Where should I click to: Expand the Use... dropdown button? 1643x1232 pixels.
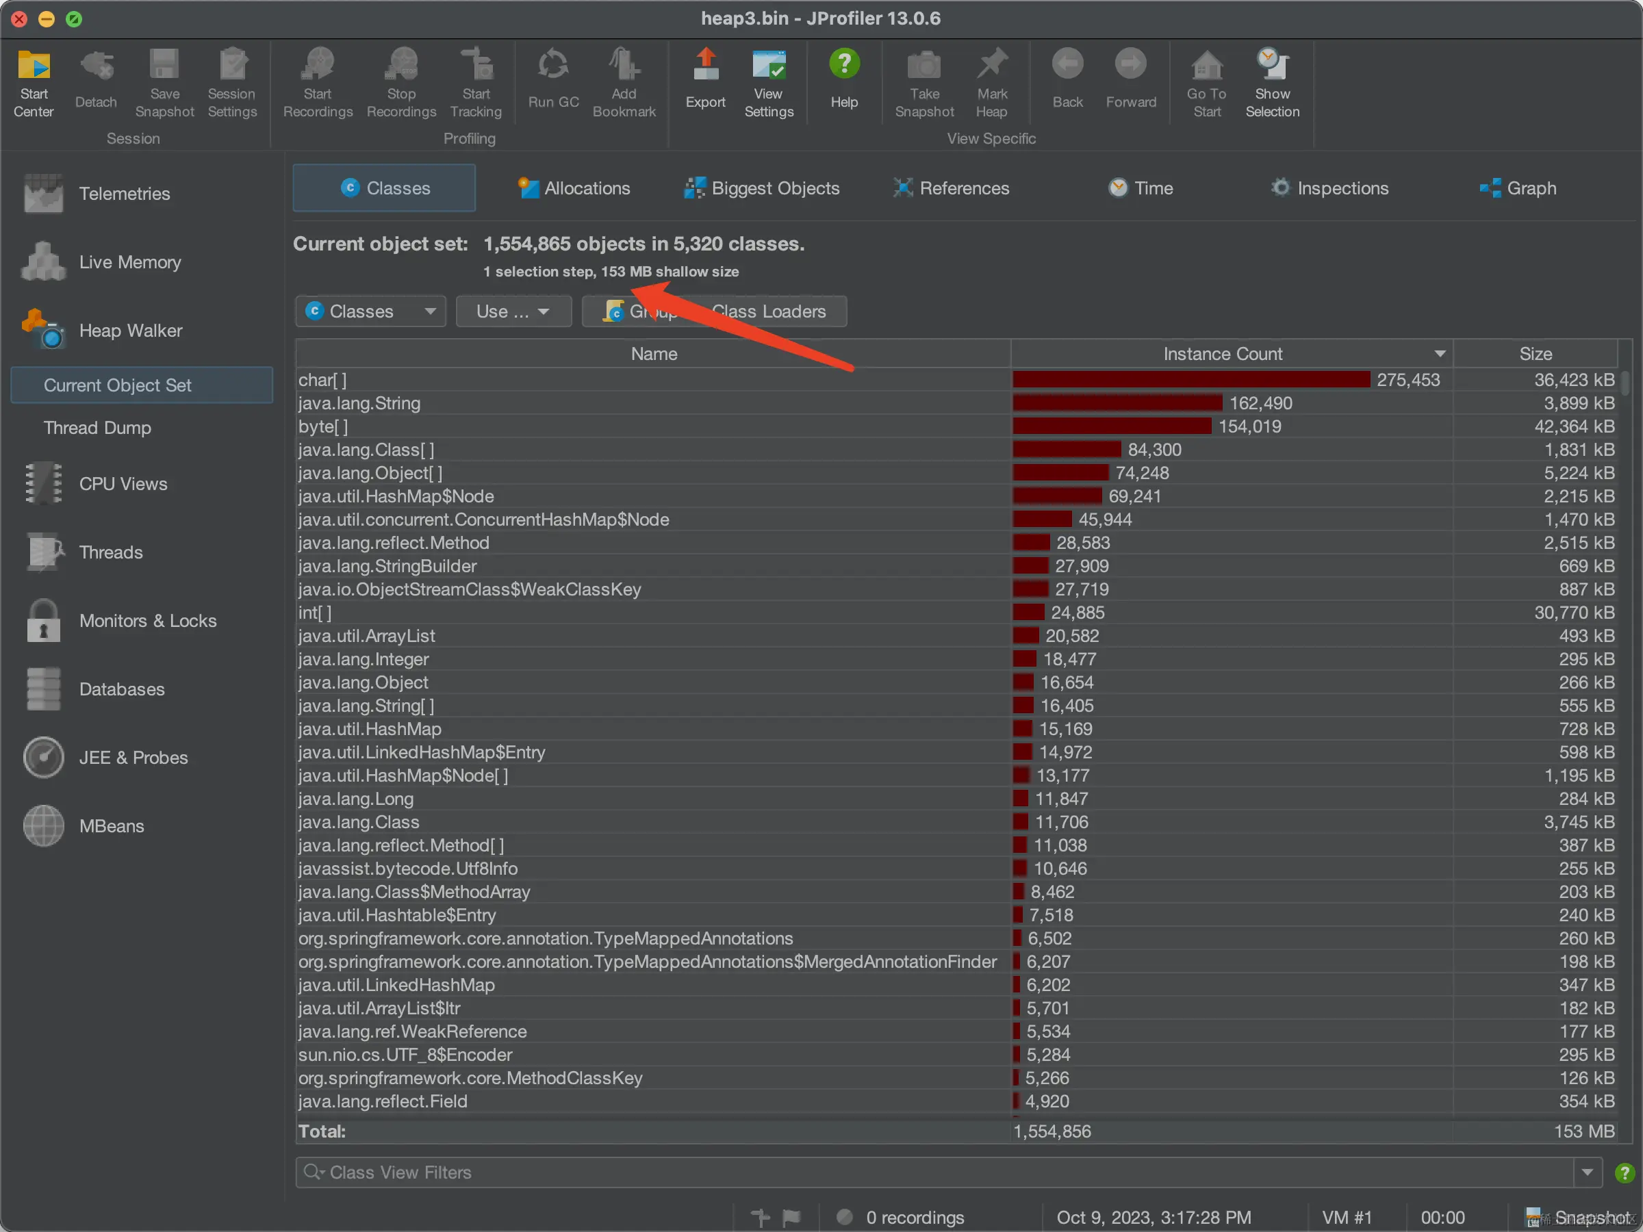tap(513, 311)
